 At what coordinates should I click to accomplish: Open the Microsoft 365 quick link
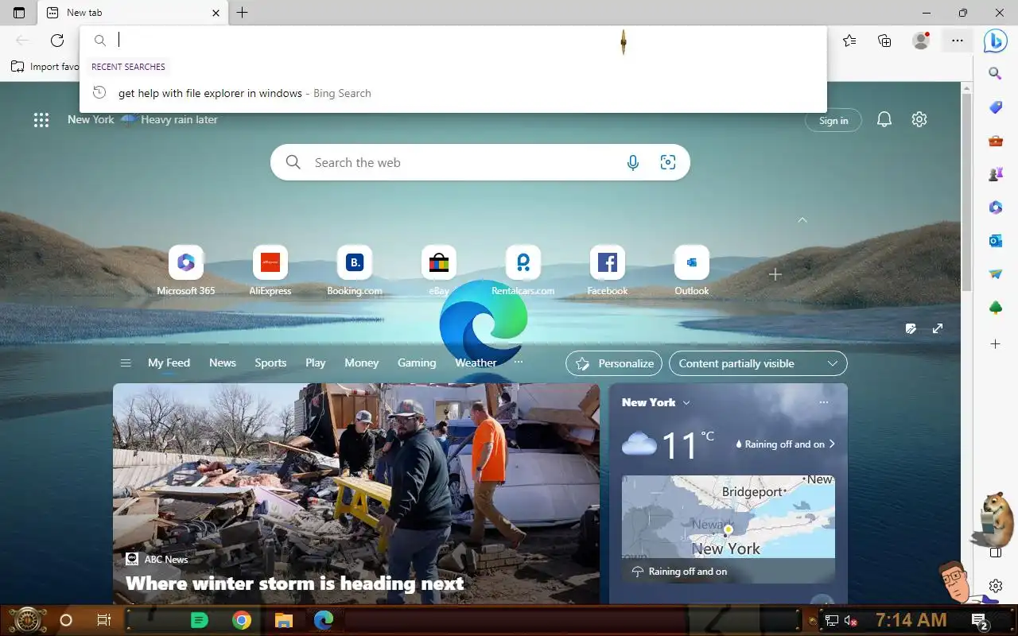pos(186,270)
